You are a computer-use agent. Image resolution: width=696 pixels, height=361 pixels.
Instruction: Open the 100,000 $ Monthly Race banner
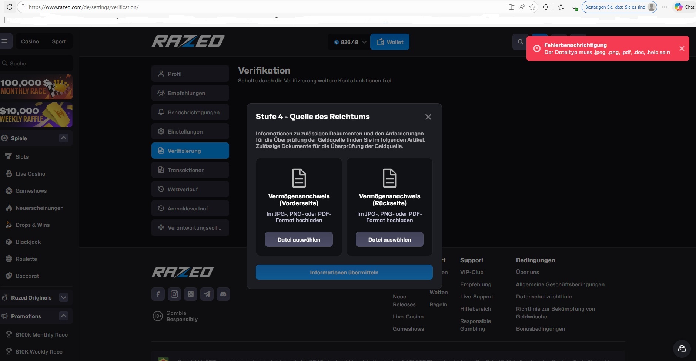[x=36, y=87]
